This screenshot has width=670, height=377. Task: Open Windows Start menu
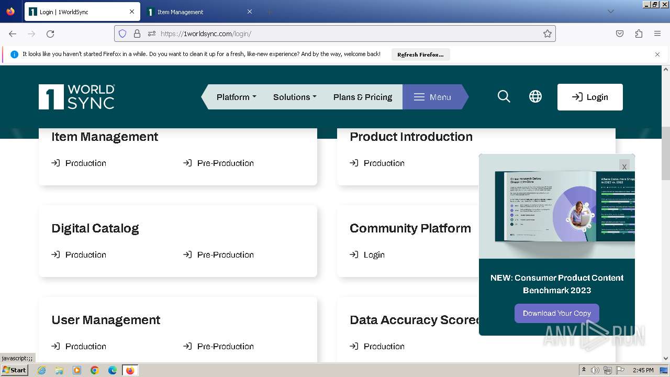[14, 370]
